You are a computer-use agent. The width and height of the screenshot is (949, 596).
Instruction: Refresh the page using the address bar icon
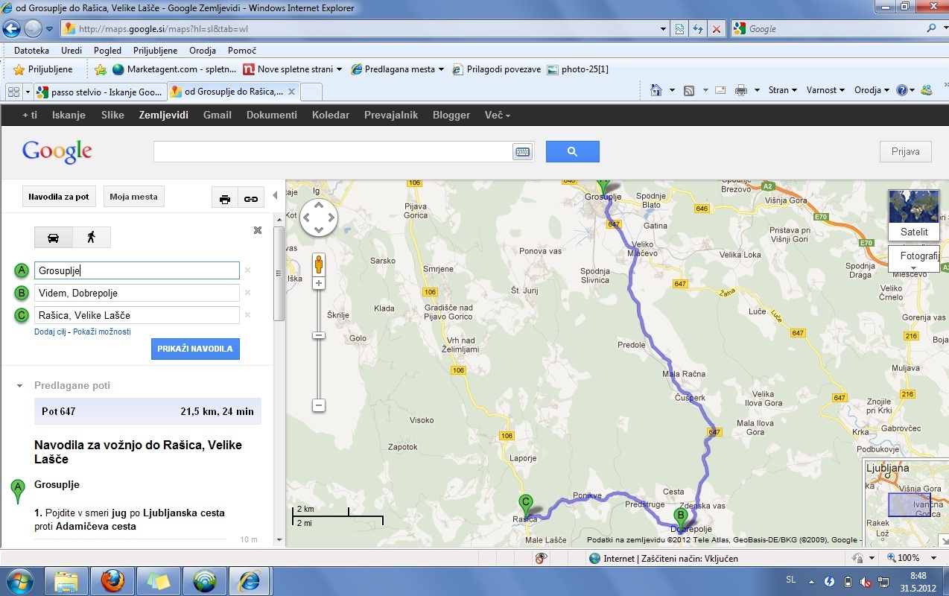698,29
